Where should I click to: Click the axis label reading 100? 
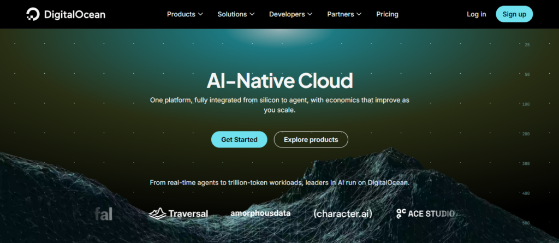click(x=527, y=104)
